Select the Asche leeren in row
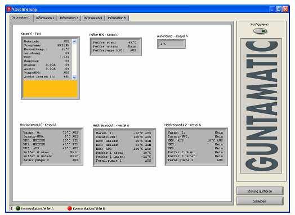Viewport: 295px width, 215px height. point(47,76)
